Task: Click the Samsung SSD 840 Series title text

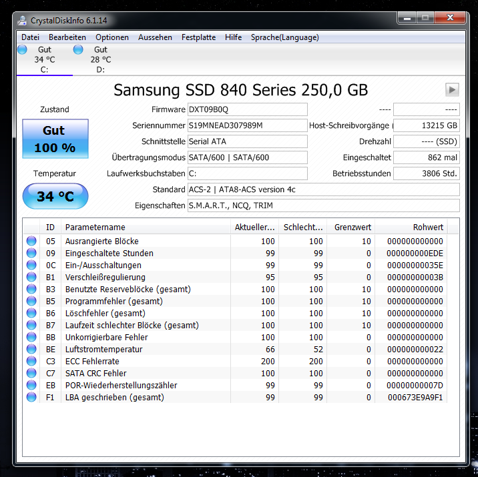Action: tap(241, 90)
